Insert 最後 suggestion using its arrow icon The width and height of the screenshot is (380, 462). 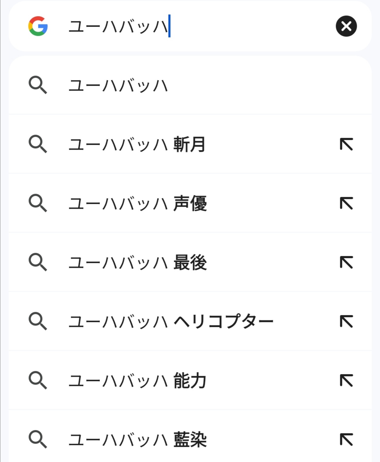pyautogui.click(x=346, y=262)
